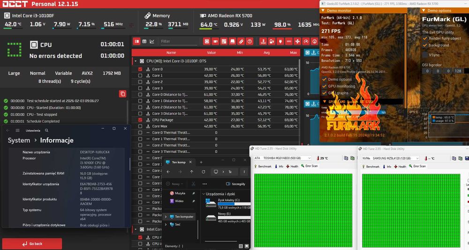
Task: Uncheck the Core 0 temperature sensor
Action: [x=140, y=69]
